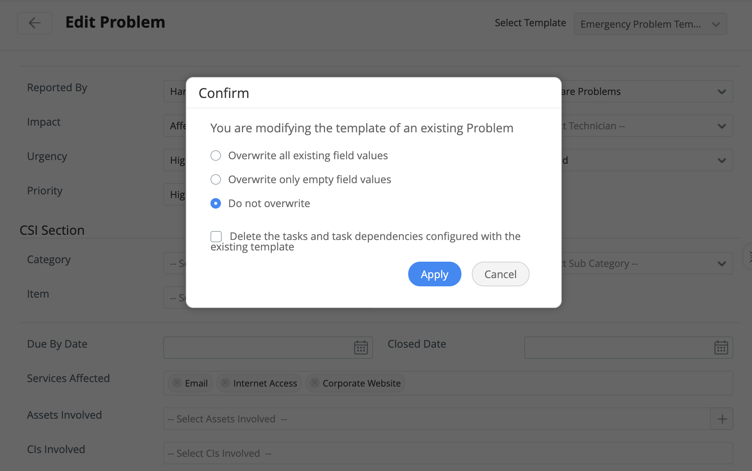Select Overwrite only empty field values
752x471 pixels.
pos(216,179)
